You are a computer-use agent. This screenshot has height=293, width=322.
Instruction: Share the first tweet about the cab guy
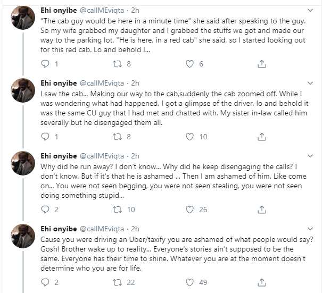[261, 64]
